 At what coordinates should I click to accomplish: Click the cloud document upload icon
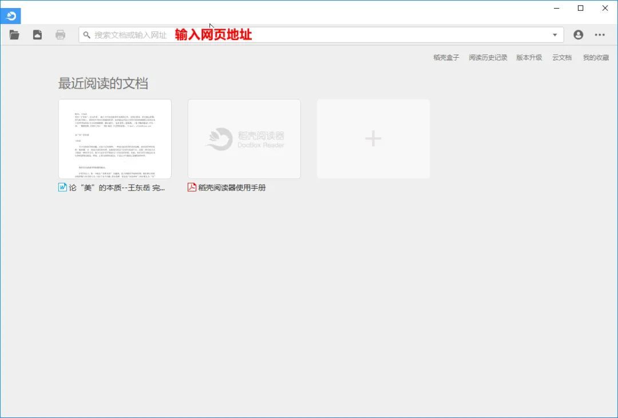pos(37,34)
